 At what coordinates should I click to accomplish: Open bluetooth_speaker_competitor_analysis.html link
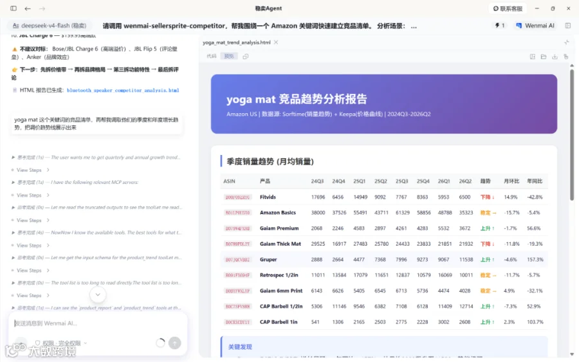[x=123, y=90]
